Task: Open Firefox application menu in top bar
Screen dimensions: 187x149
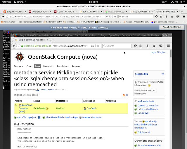Action: click(x=20, y=2)
